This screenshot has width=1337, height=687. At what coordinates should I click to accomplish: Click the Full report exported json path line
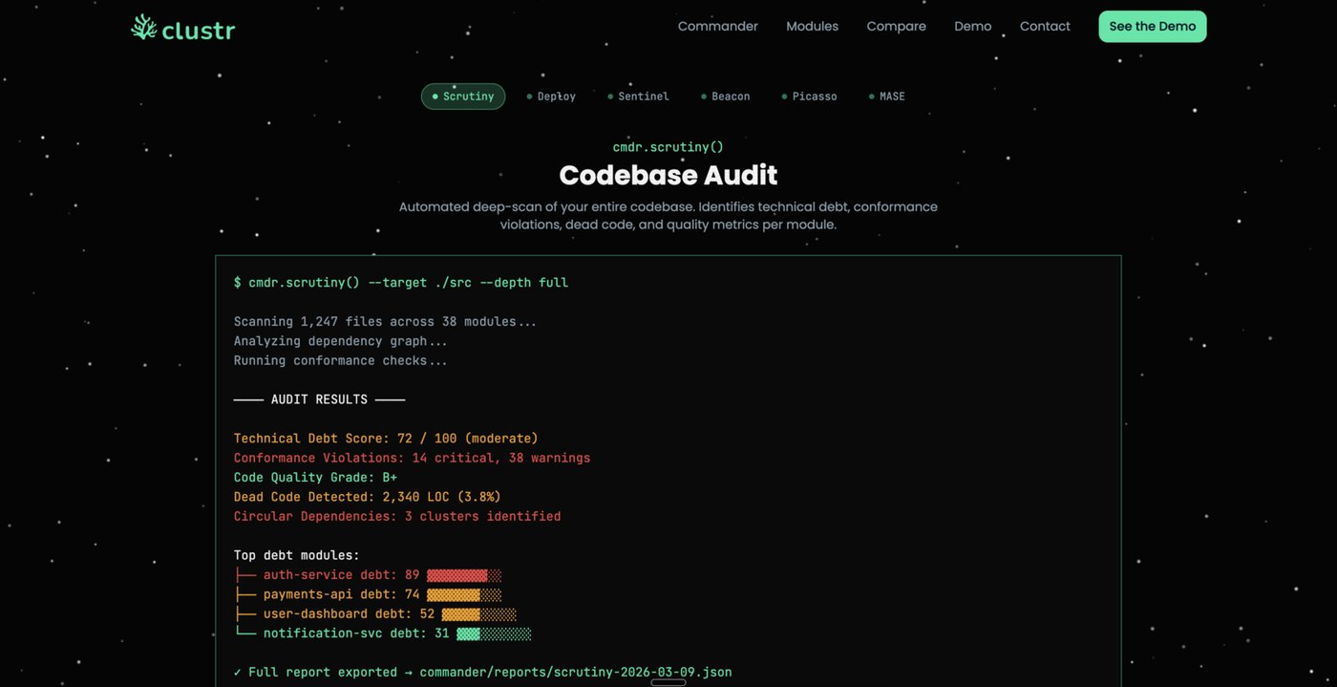point(483,673)
